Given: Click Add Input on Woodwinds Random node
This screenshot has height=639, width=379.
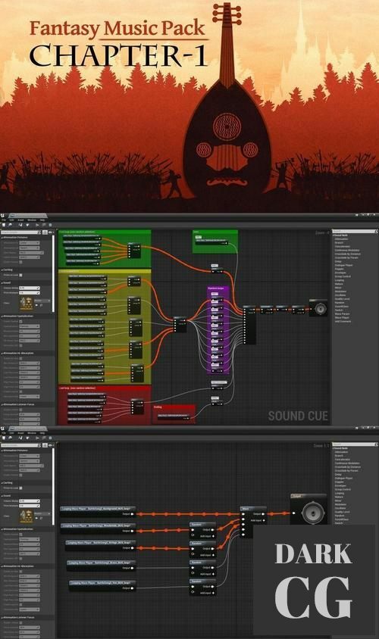Looking at the screenshot, I should tap(206, 535).
